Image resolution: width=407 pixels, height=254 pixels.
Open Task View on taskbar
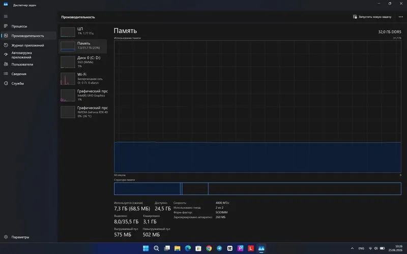[167, 248]
